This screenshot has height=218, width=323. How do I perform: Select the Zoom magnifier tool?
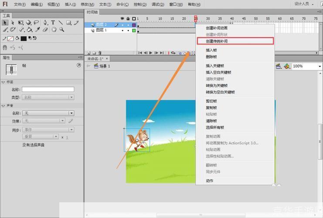click(61, 30)
